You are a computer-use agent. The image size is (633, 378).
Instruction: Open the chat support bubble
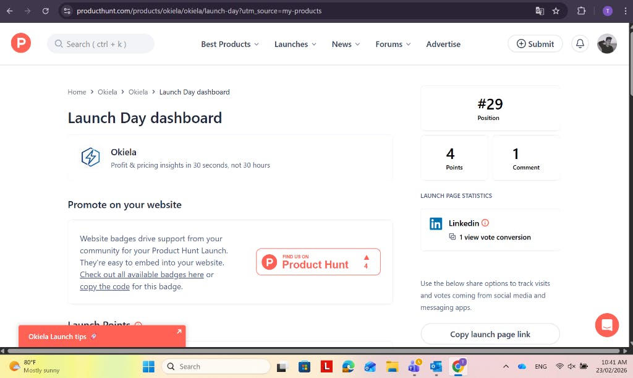(607, 325)
